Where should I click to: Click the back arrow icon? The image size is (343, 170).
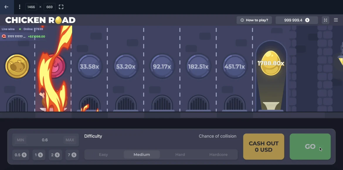pyautogui.click(x=6, y=7)
